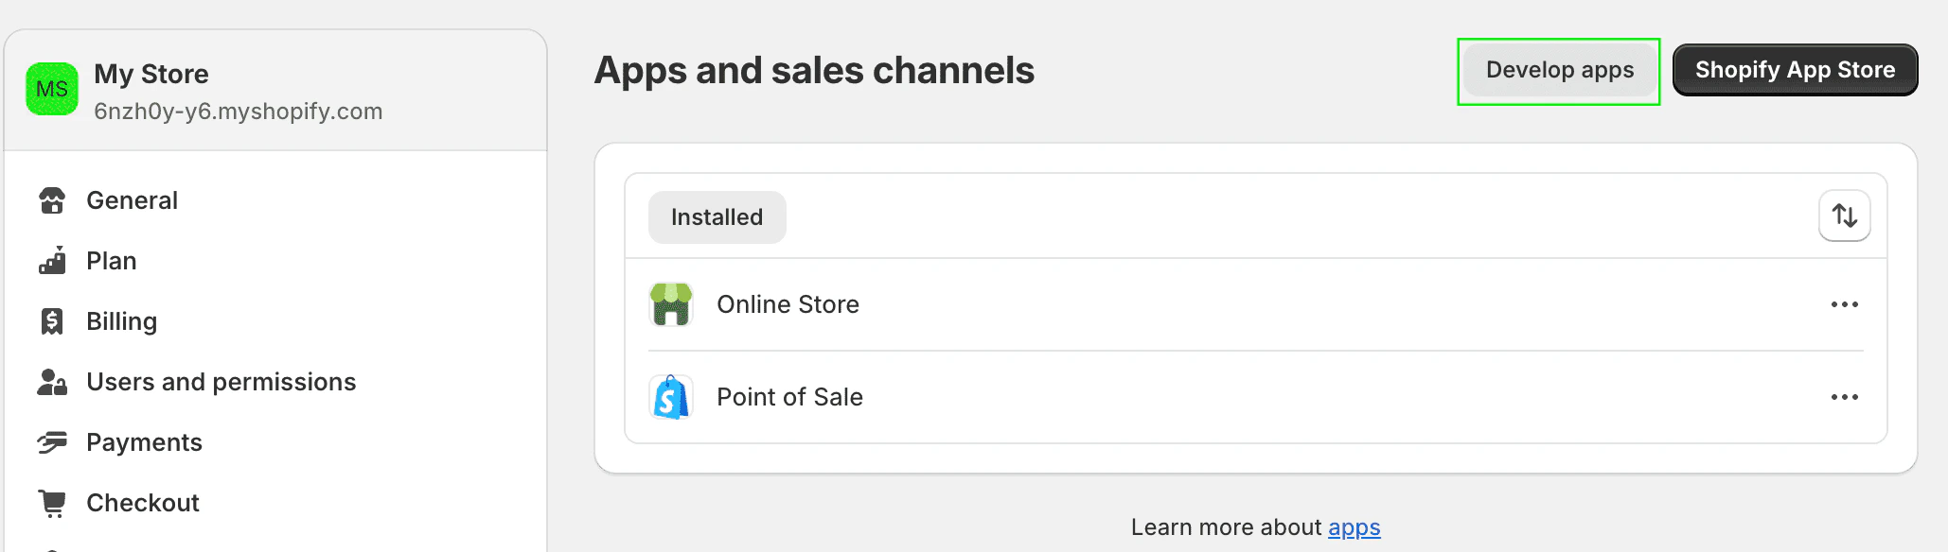
Task: Click the General store icon in sidebar
Action: [52, 200]
